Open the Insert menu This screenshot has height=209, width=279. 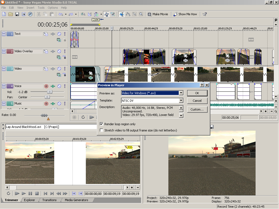pyautogui.click(x=31, y=8)
